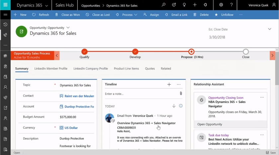Expand header chevron near Est. Close Date
279x155 pixels.
[270, 29]
